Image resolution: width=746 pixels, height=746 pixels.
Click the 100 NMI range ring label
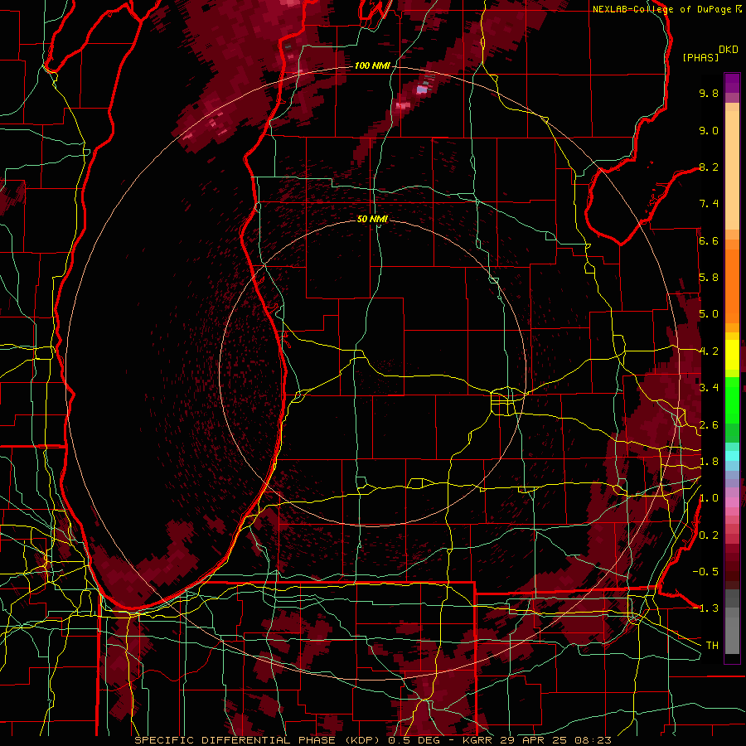tap(372, 65)
